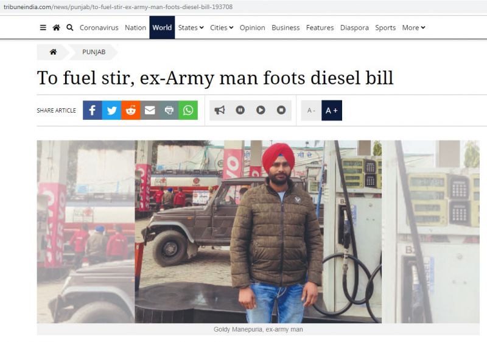The width and height of the screenshot is (487, 342).
Task: Click the megaphone read-aloud icon
Action: [x=220, y=110]
